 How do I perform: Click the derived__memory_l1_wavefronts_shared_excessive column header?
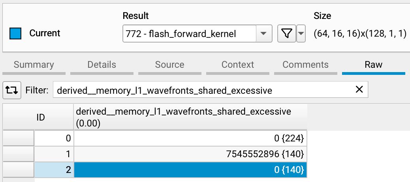[190, 117]
